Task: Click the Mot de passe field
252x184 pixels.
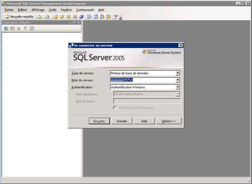Action: (147, 101)
